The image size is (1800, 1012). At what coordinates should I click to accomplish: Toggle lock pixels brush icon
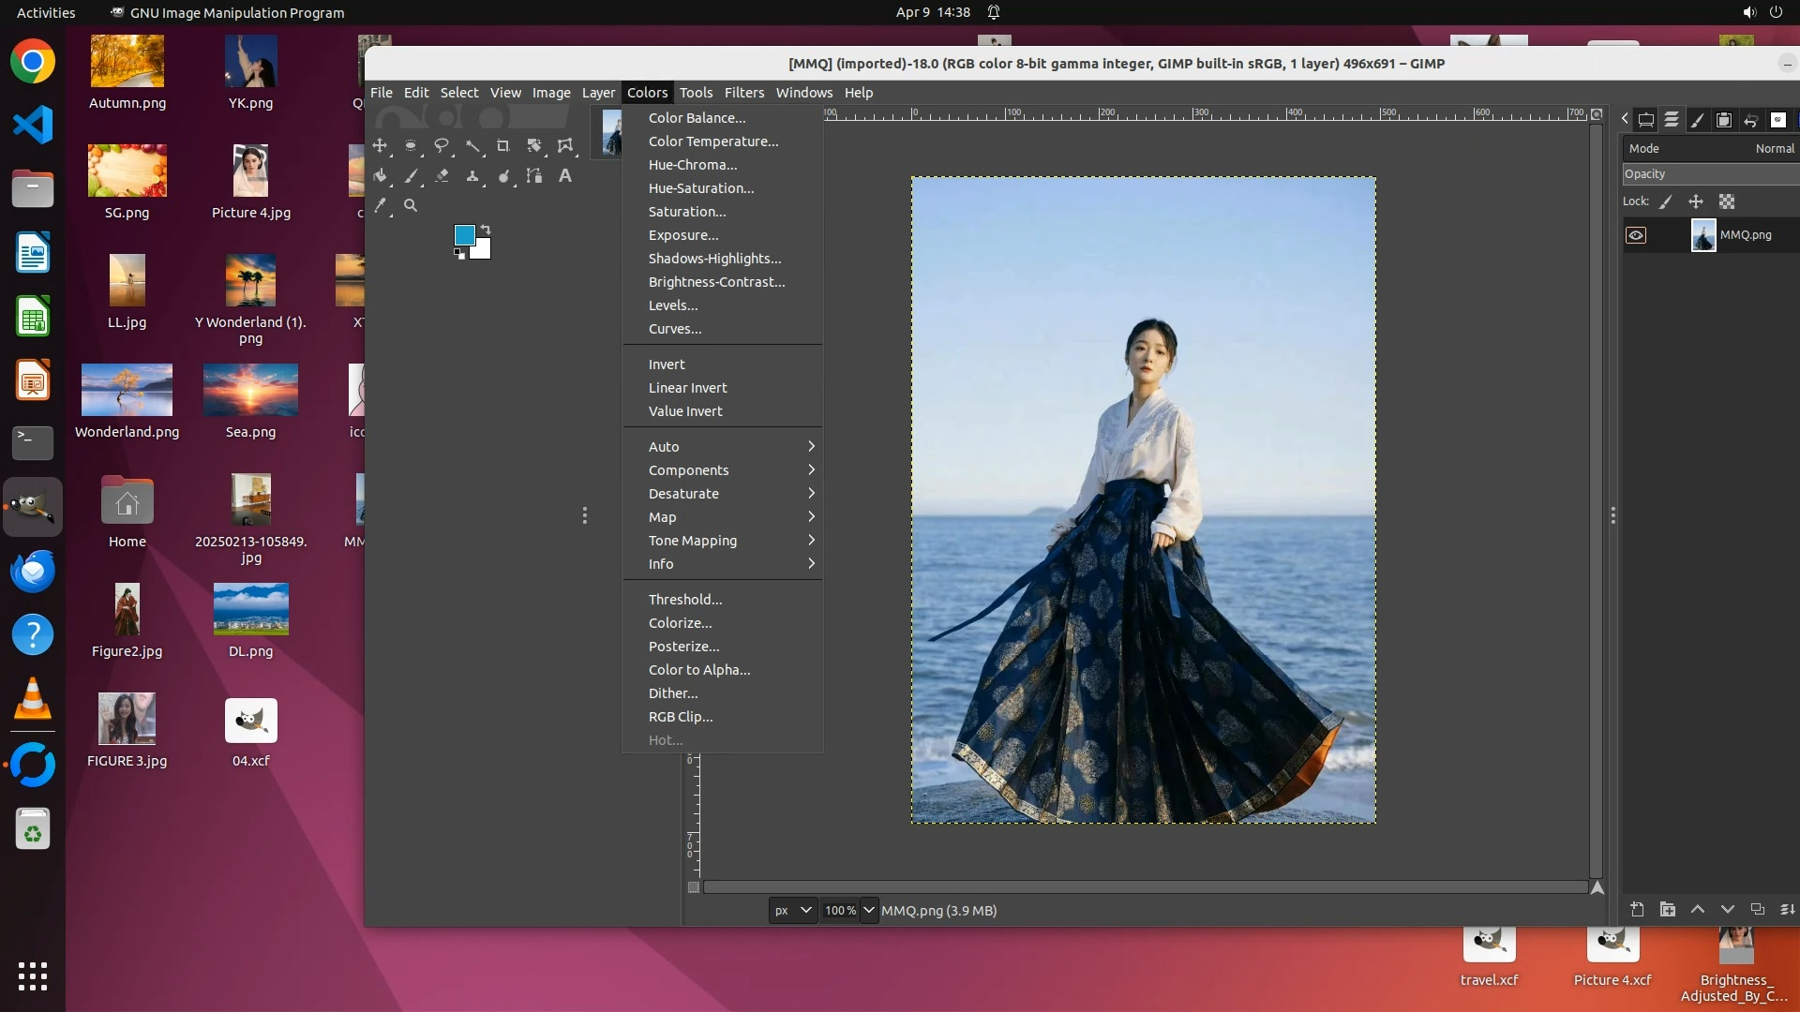click(1666, 201)
